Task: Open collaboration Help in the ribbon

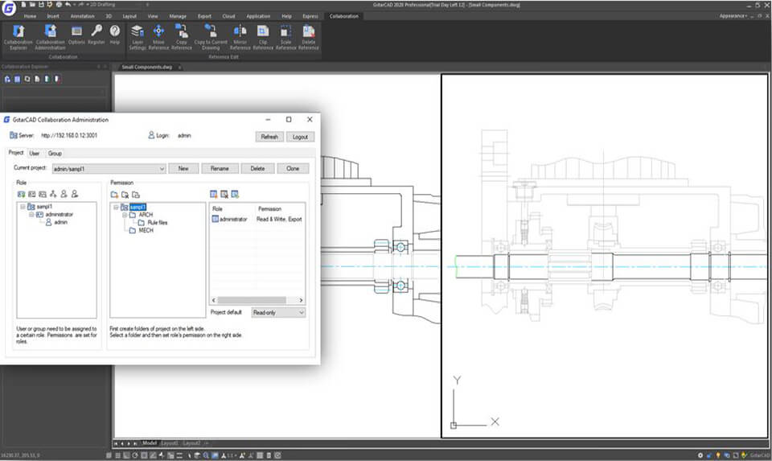Action: [115, 35]
